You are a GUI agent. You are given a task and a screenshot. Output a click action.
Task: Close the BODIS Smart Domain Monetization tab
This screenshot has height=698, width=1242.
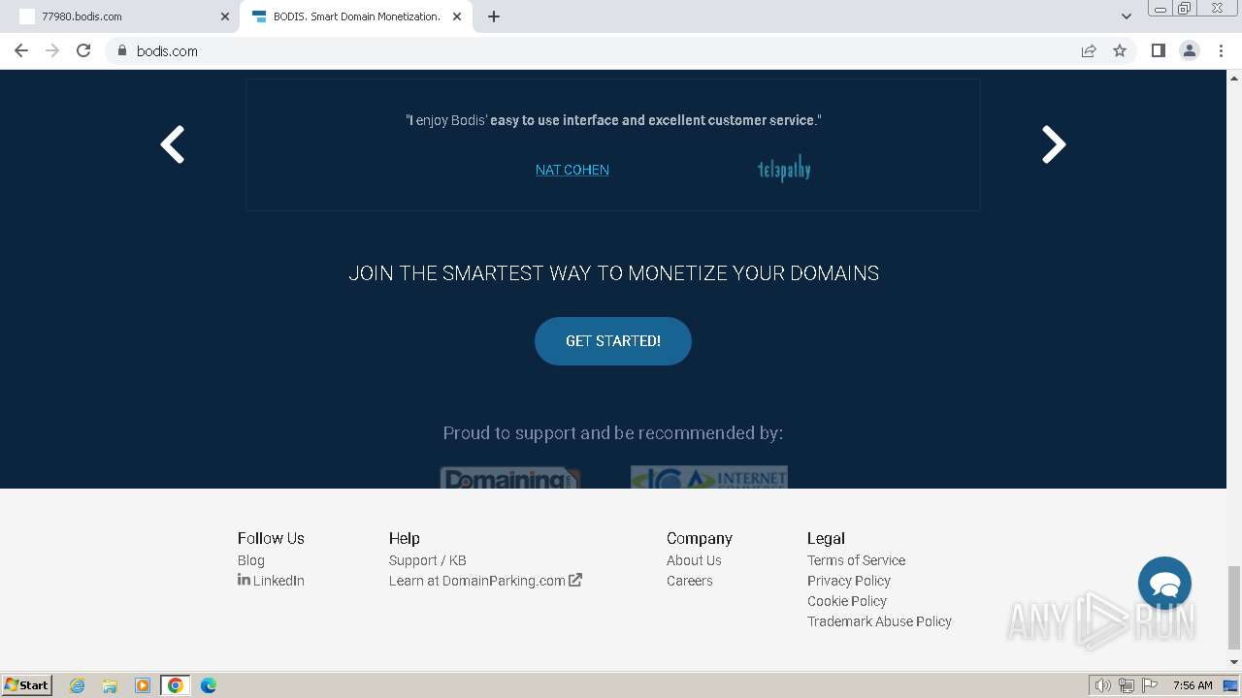coord(457,16)
